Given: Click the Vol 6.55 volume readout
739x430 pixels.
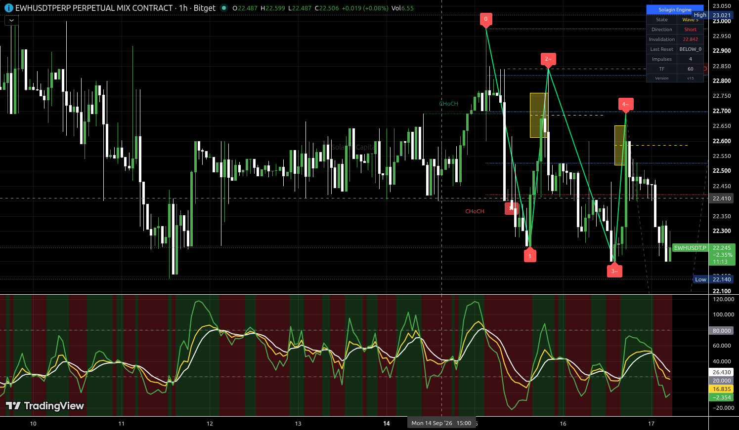Looking at the screenshot, I should [402, 8].
